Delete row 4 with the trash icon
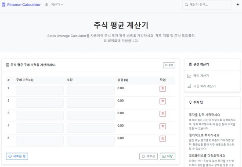The image size is (242, 167). click(163, 126)
